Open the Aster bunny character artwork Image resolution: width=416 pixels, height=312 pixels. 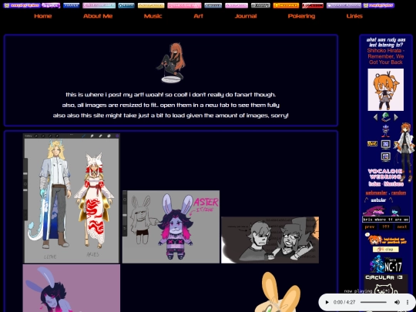point(171,226)
